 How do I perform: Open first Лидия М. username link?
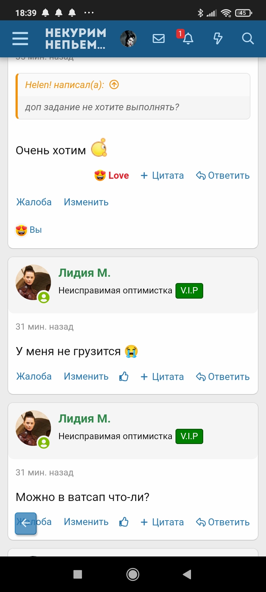84,273
